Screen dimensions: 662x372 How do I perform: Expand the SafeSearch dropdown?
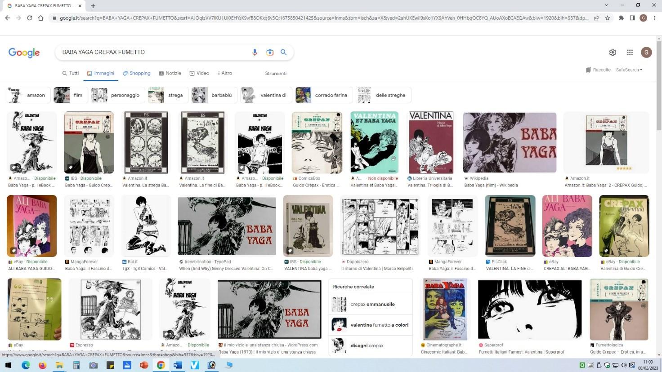coord(629,70)
